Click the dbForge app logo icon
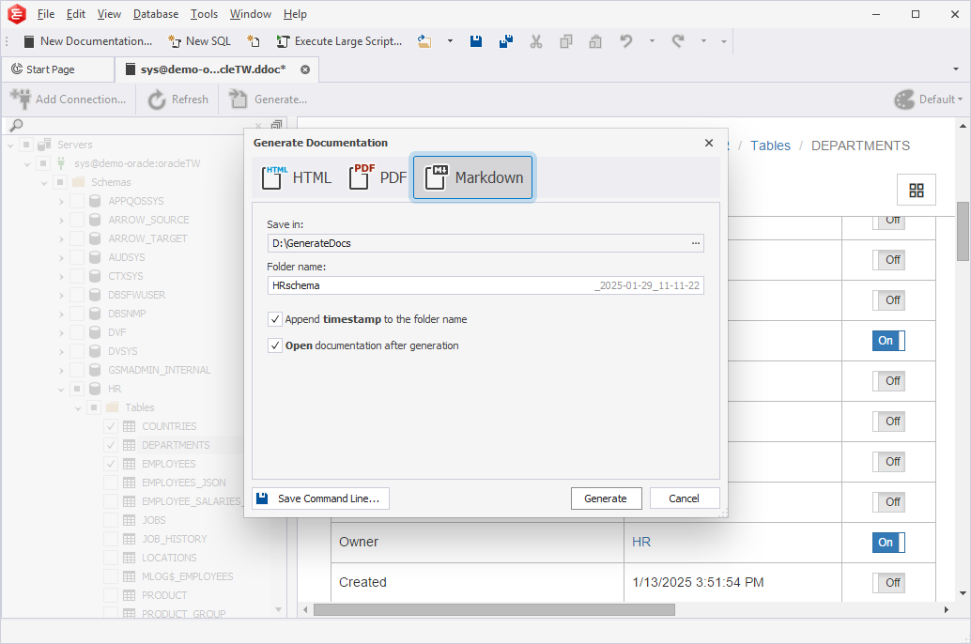Screen dimensions: 971x644 pos(17,14)
